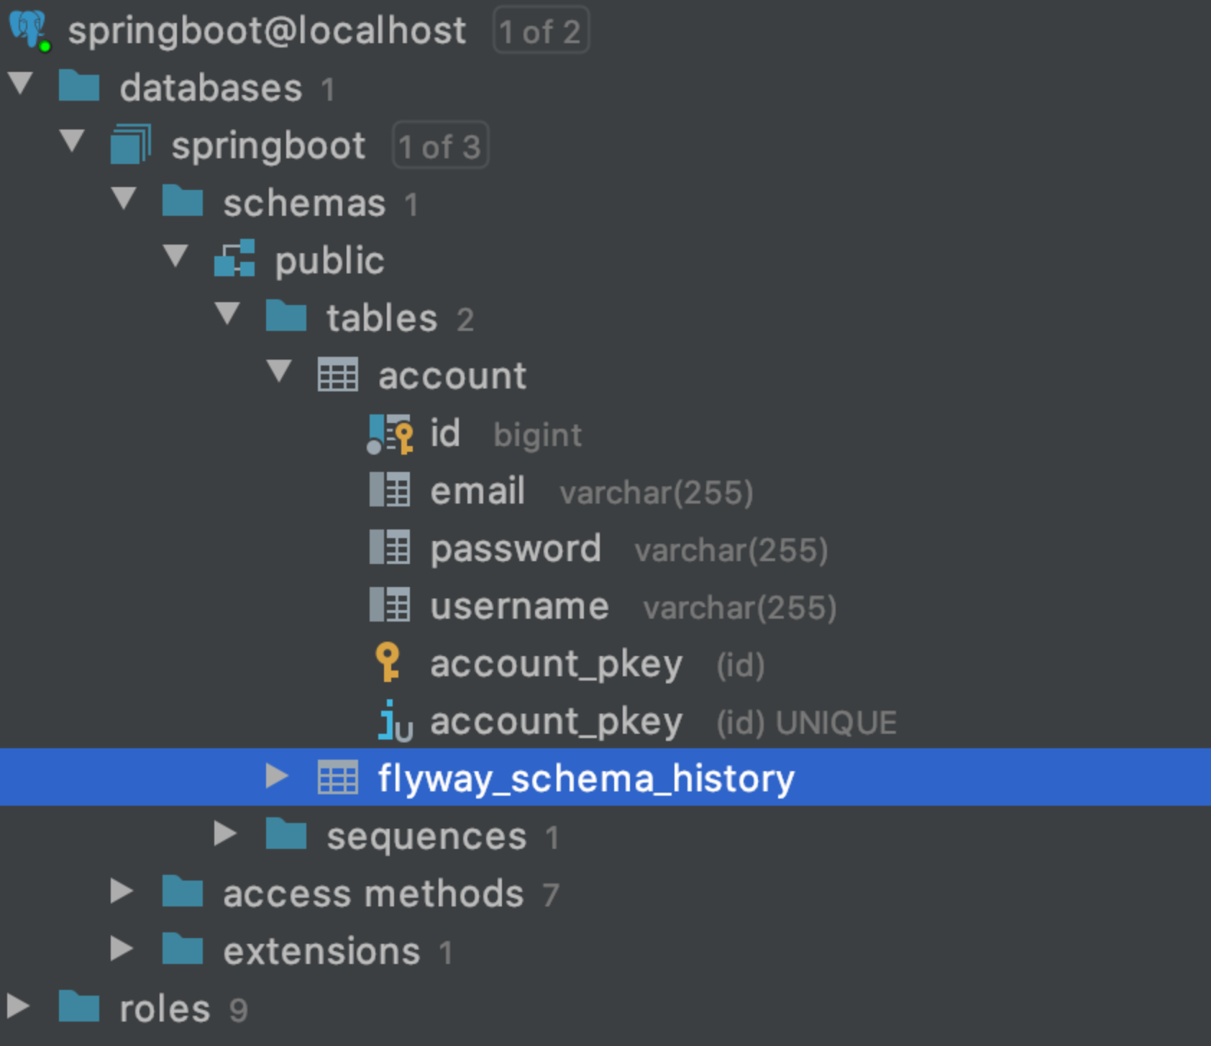
Task: Click the bigint type text
Action: [538, 435]
